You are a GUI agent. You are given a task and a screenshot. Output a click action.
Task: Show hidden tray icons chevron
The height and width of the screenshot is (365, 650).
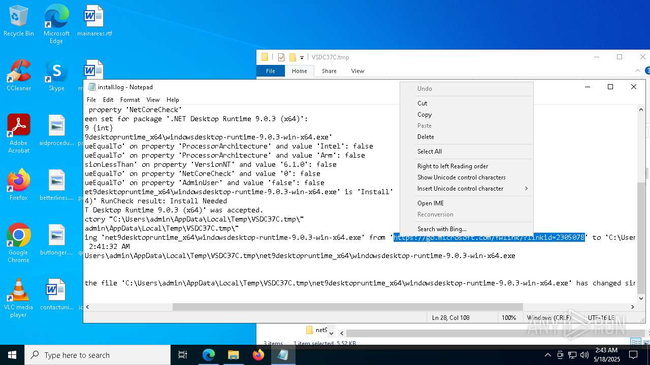click(547, 355)
